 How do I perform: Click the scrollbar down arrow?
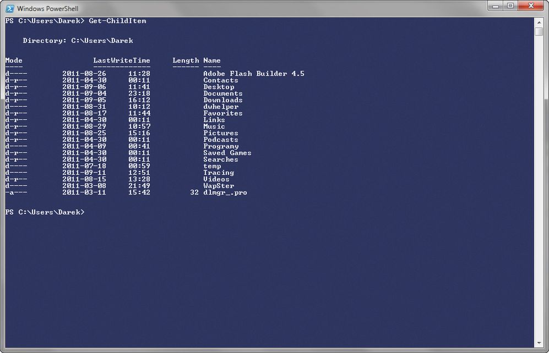click(x=539, y=343)
